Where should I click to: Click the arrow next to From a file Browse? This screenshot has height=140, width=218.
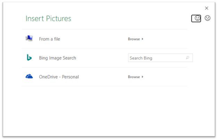(x=142, y=39)
